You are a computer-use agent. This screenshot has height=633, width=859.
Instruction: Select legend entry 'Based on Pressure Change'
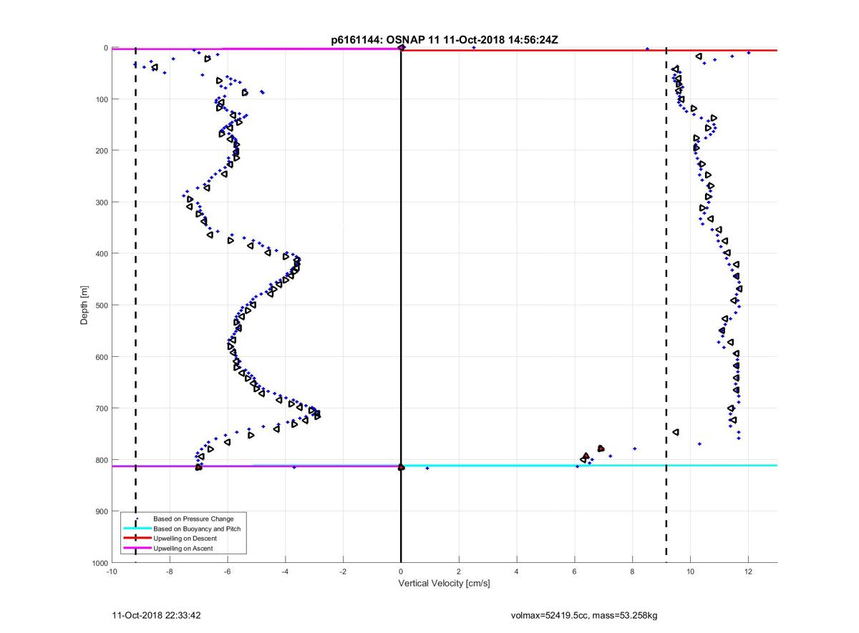click(193, 519)
